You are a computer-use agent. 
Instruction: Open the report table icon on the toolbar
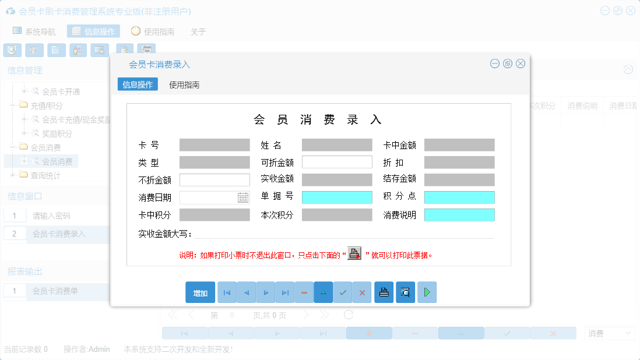coord(34,50)
